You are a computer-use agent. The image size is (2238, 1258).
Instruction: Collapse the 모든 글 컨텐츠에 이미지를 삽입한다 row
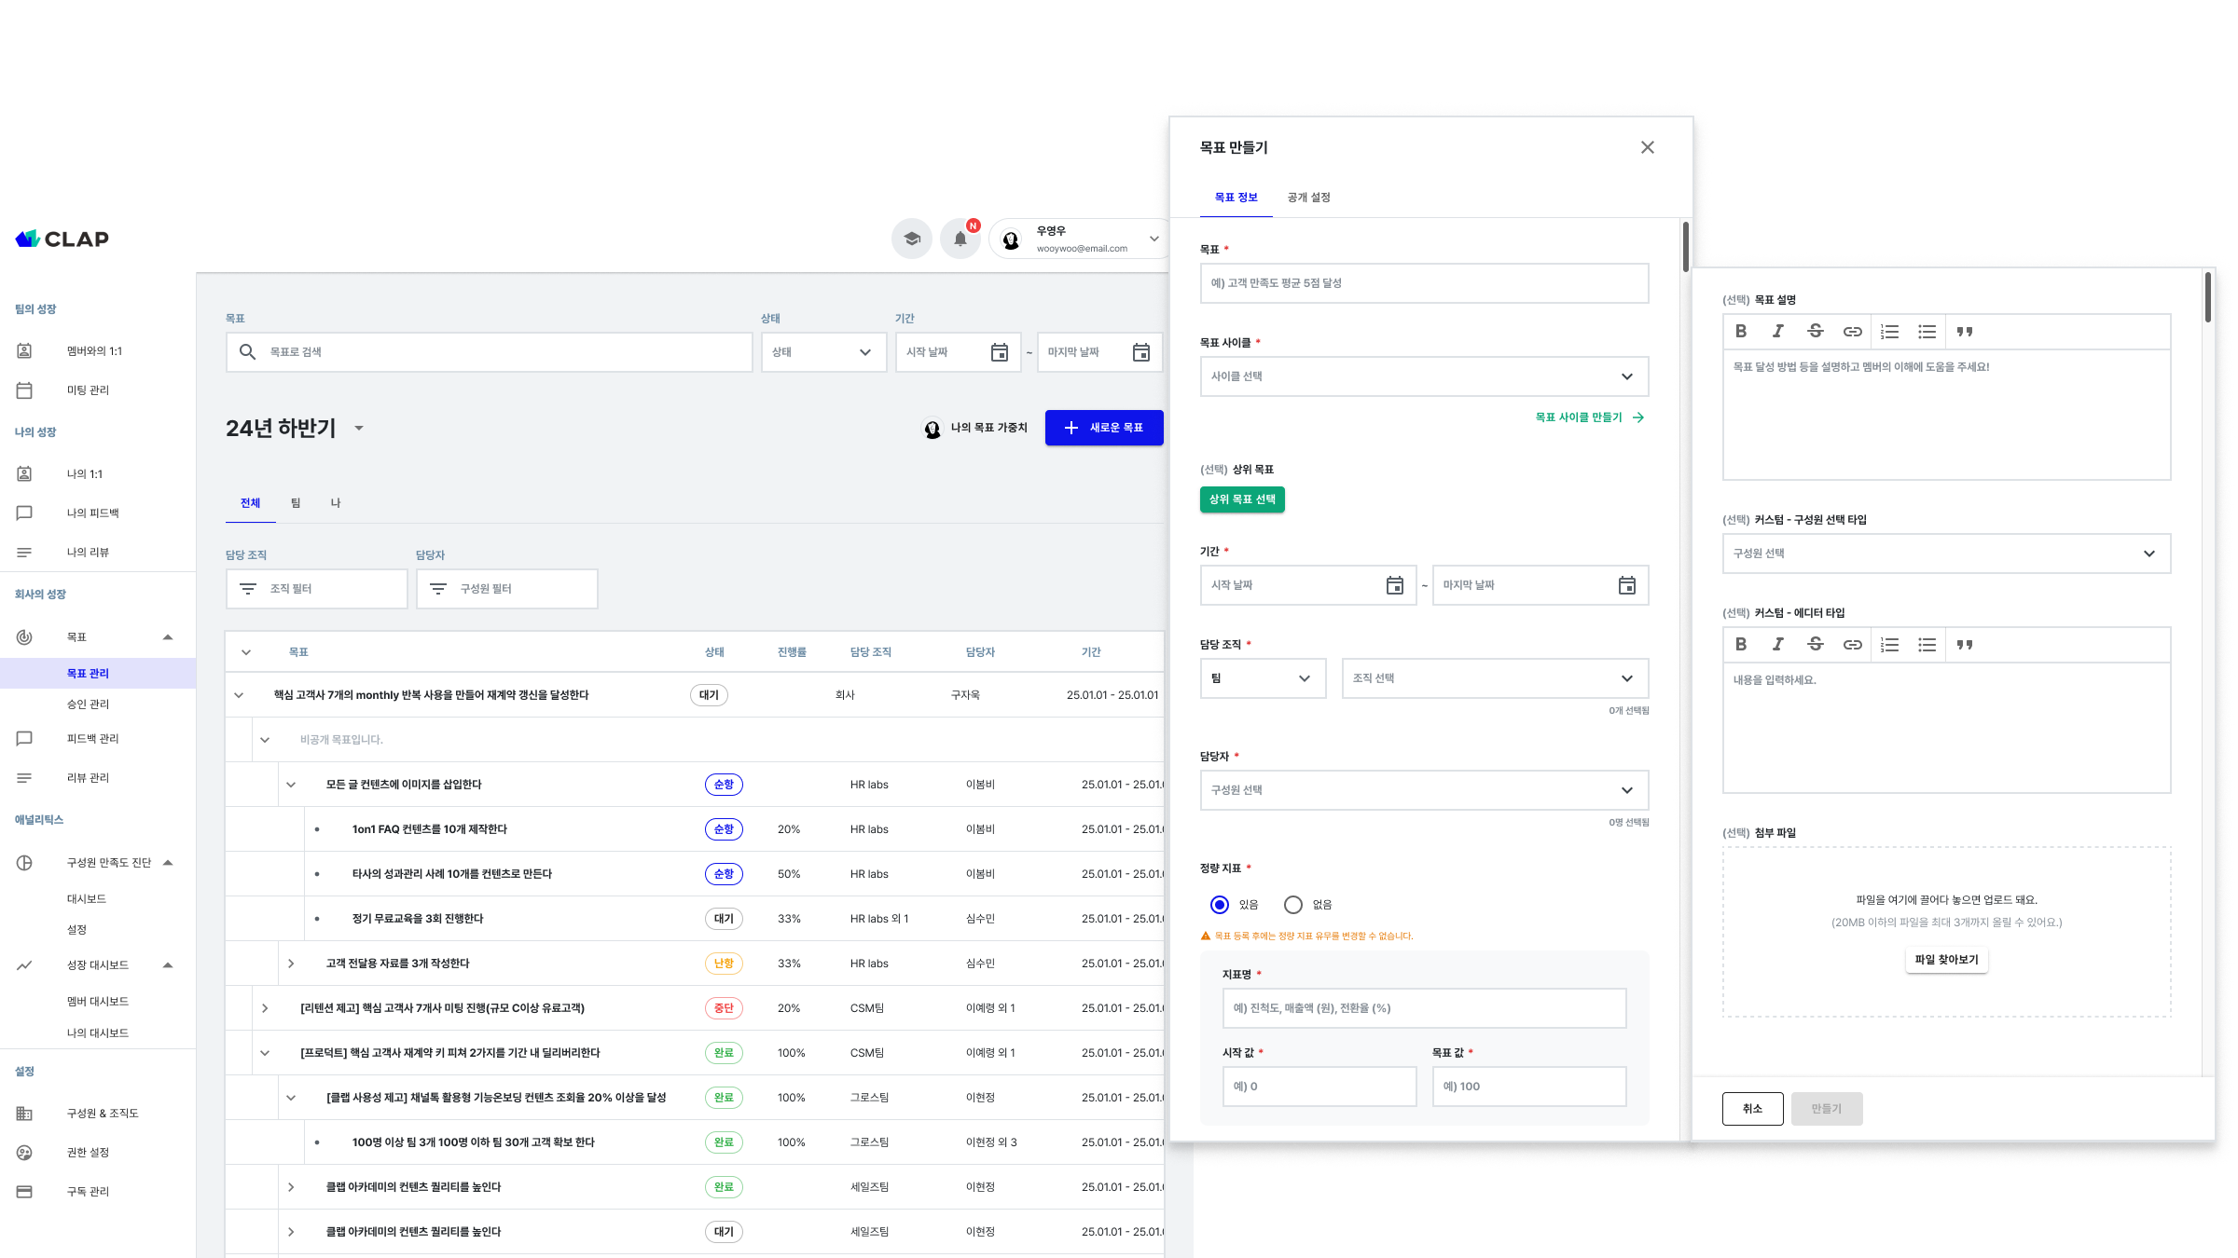click(x=291, y=785)
